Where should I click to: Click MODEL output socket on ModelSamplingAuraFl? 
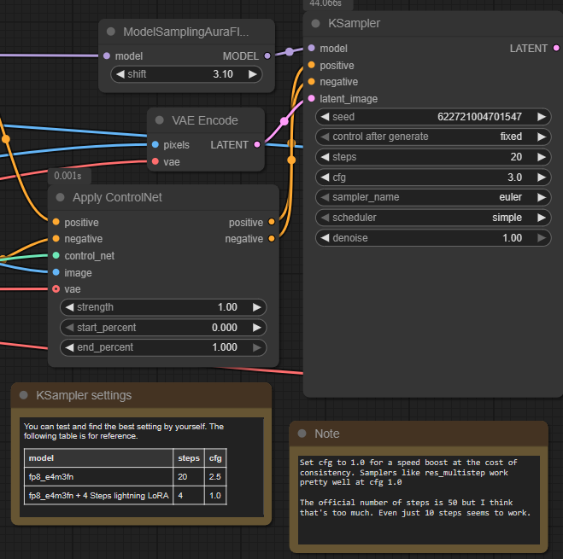(267, 56)
